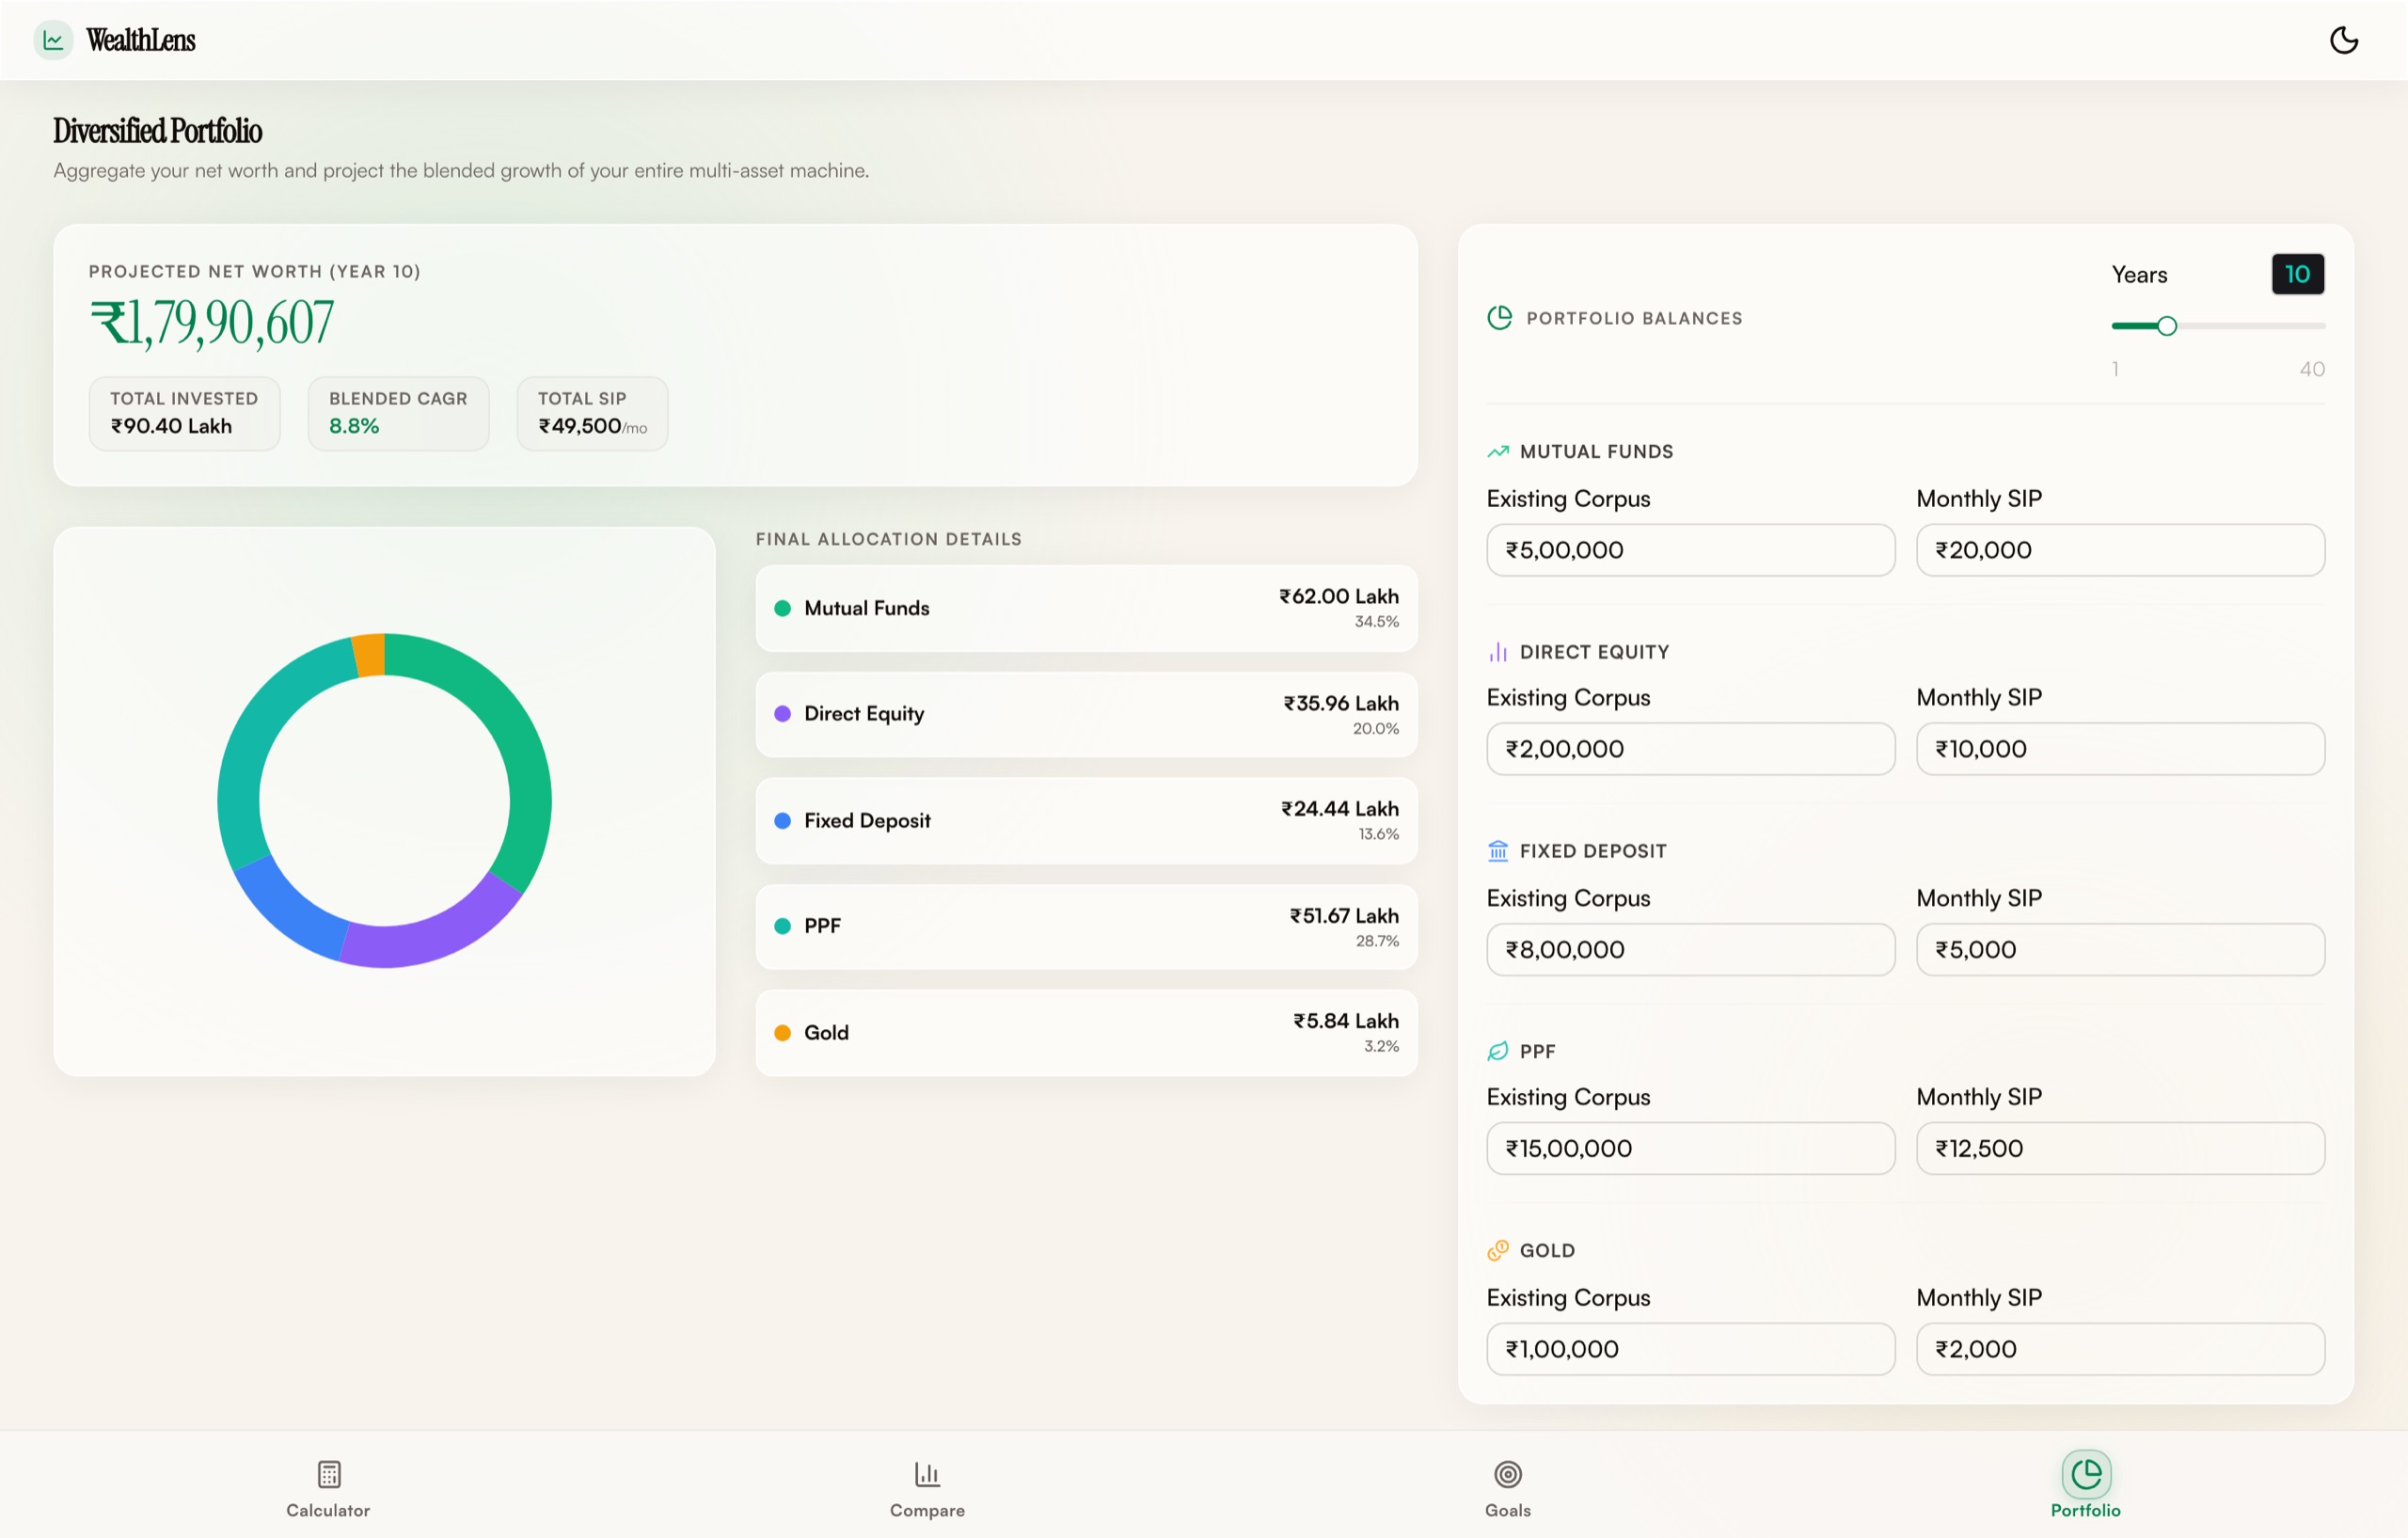
Task: Click the Blended CAGR 8.8% chip
Action: click(398, 413)
